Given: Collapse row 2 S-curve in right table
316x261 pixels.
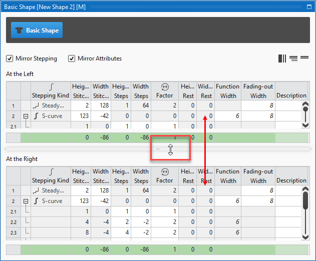Looking at the screenshot, I should (x=25, y=201).
